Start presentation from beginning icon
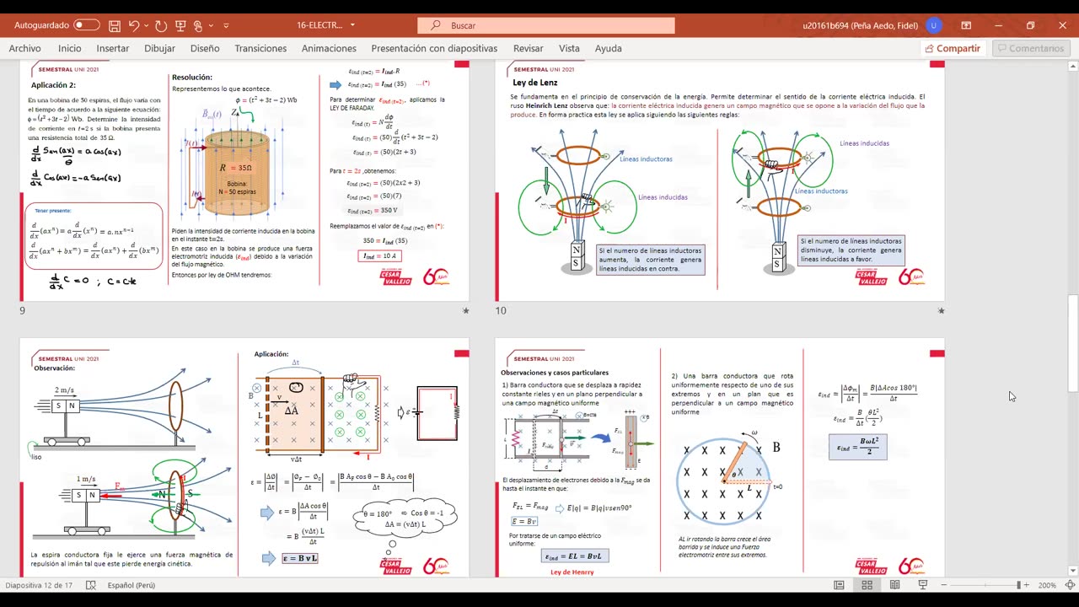 (x=180, y=26)
